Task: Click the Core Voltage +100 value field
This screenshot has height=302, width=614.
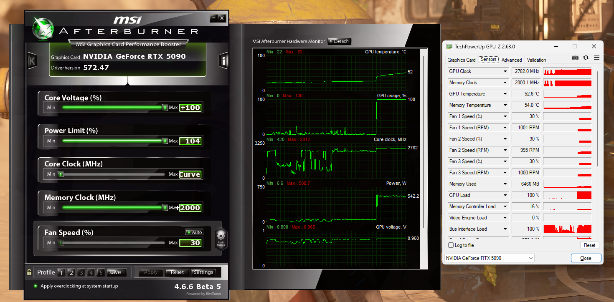Action: [x=190, y=108]
